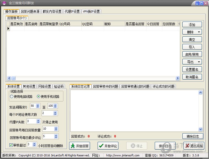Adjust the 发送间隔 maximum spinner showing 100
This screenshot has height=159, width=209.
click(55, 106)
